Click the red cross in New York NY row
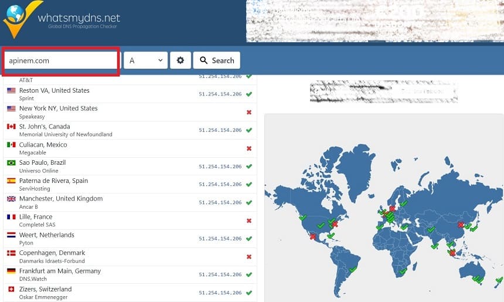The image size is (504, 302). (x=249, y=112)
